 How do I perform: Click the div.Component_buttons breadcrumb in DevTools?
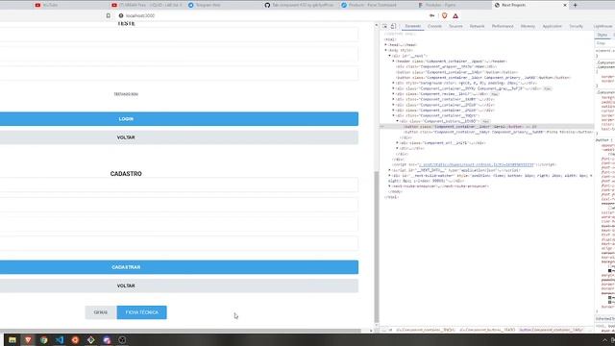coord(487,330)
